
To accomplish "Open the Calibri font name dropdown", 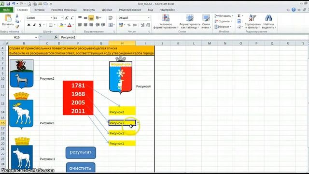I will (52, 18).
